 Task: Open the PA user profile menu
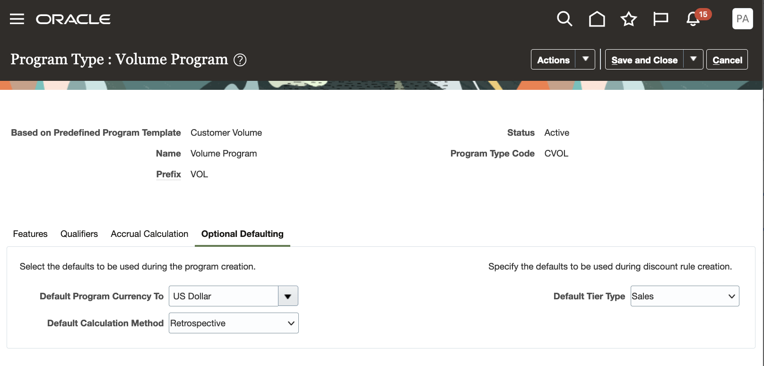742,19
